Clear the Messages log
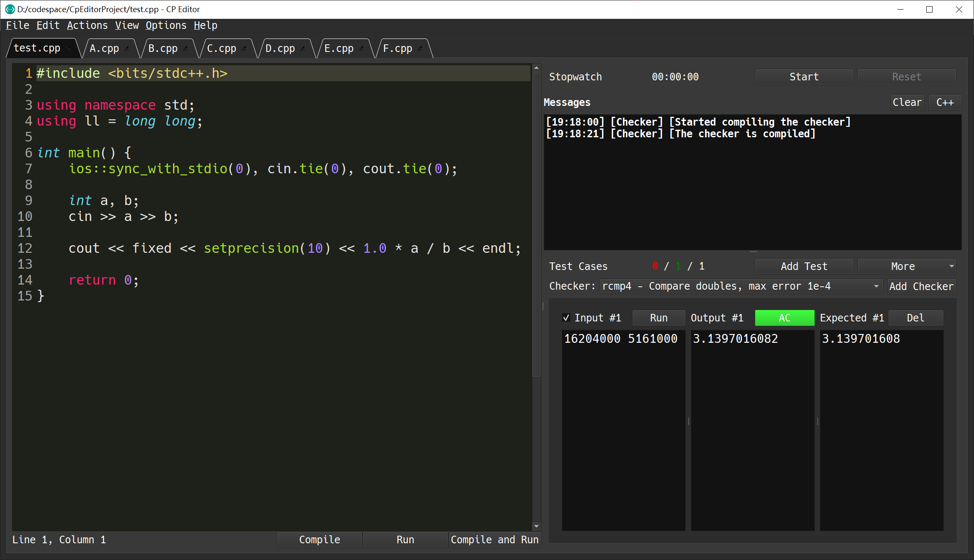 (x=907, y=102)
